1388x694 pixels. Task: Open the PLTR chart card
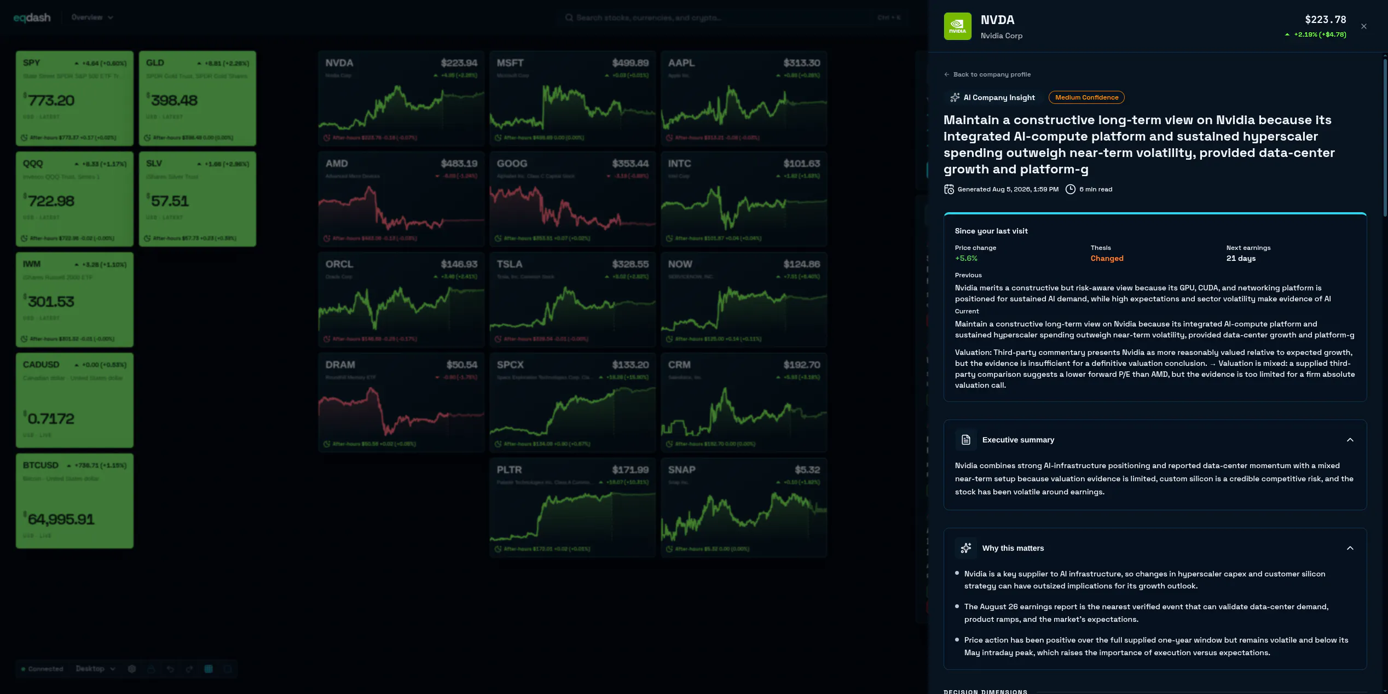pyautogui.click(x=572, y=508)
